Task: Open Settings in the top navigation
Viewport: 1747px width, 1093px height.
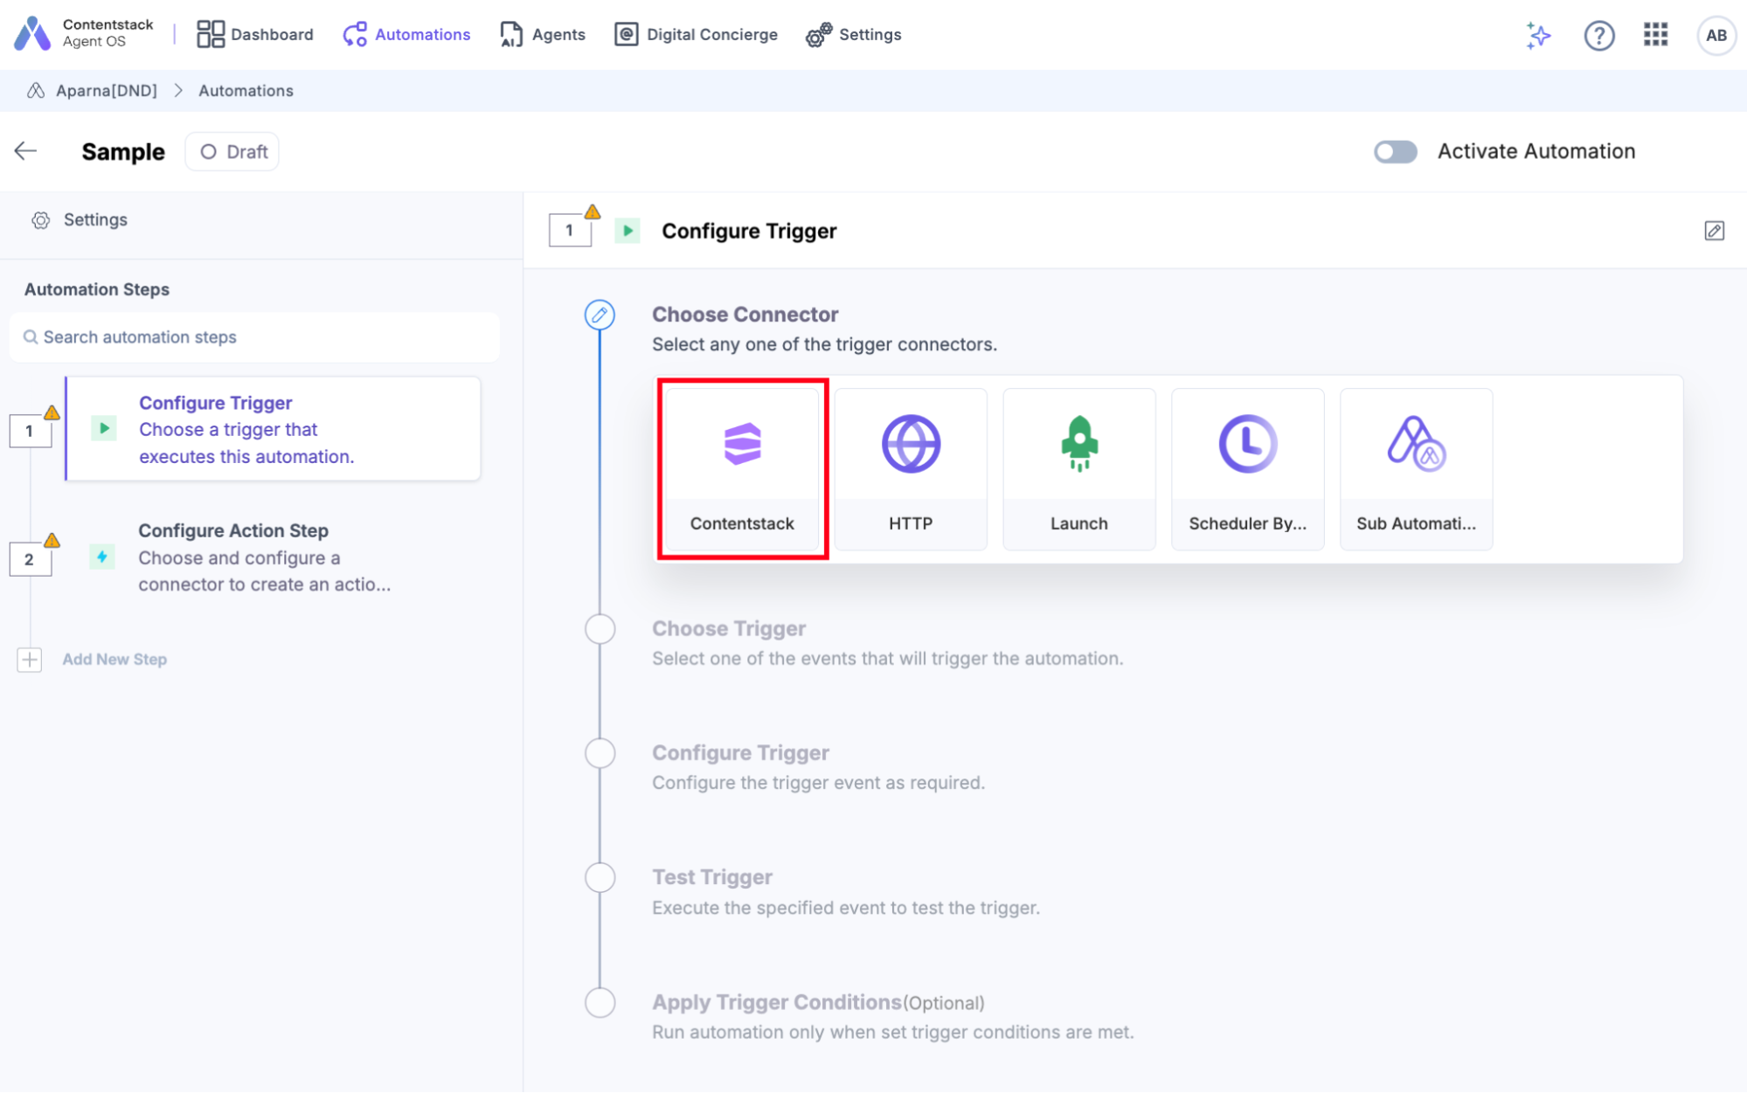Action: [x=854, y=34]
